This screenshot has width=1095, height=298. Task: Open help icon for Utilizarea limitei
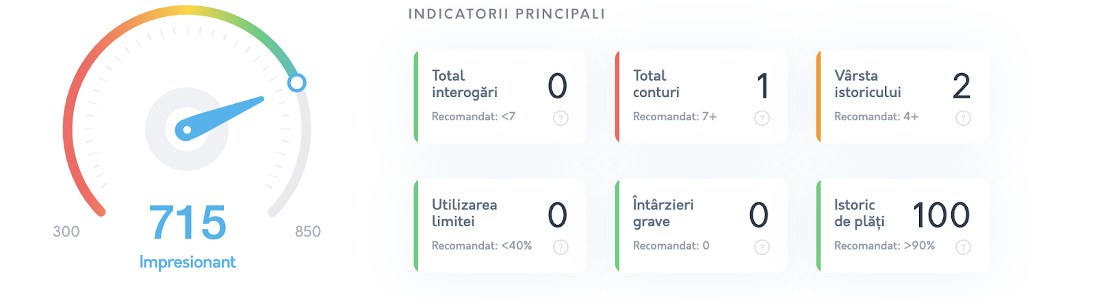tap(561, 247)
